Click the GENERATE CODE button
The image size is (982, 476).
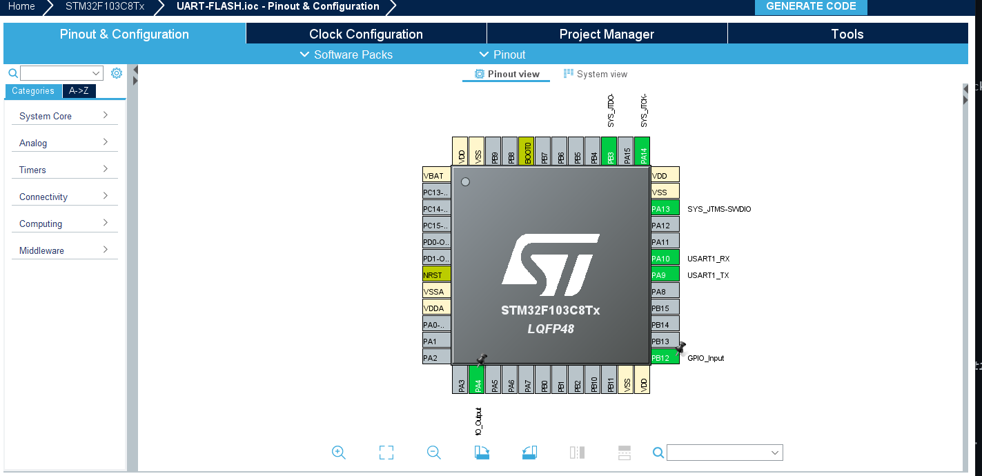tap(811, 6)
